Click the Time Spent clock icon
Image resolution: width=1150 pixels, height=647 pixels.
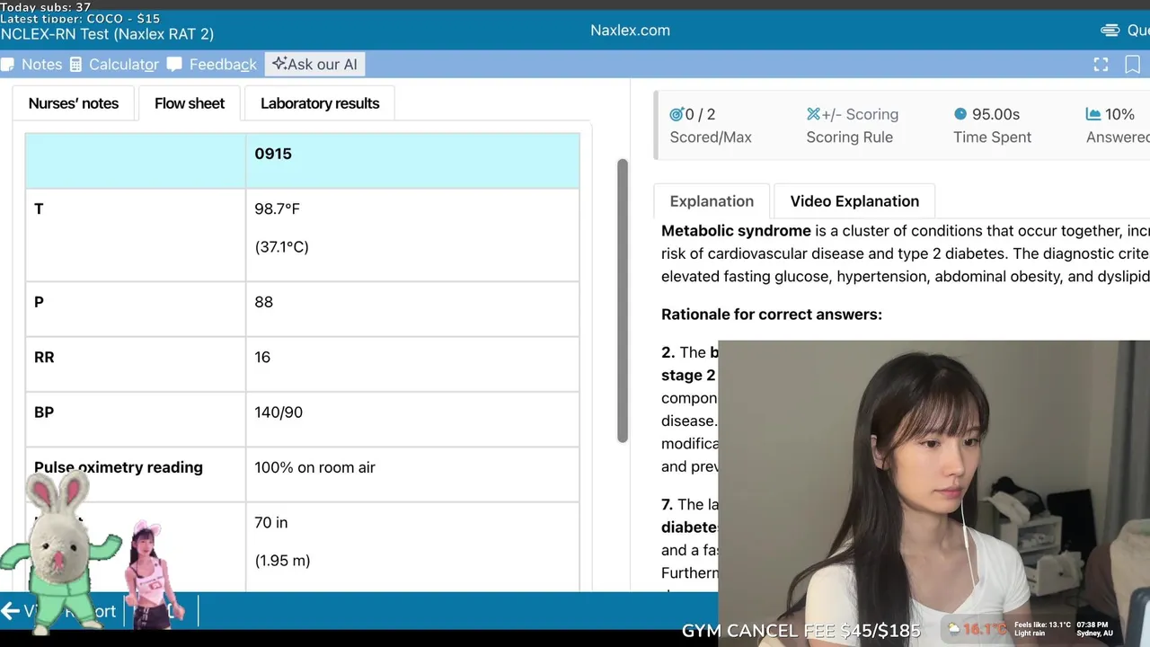pos(960,114)
